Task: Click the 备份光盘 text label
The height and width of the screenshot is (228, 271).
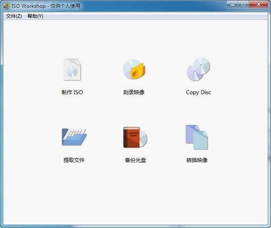Action: click(135, 160)
